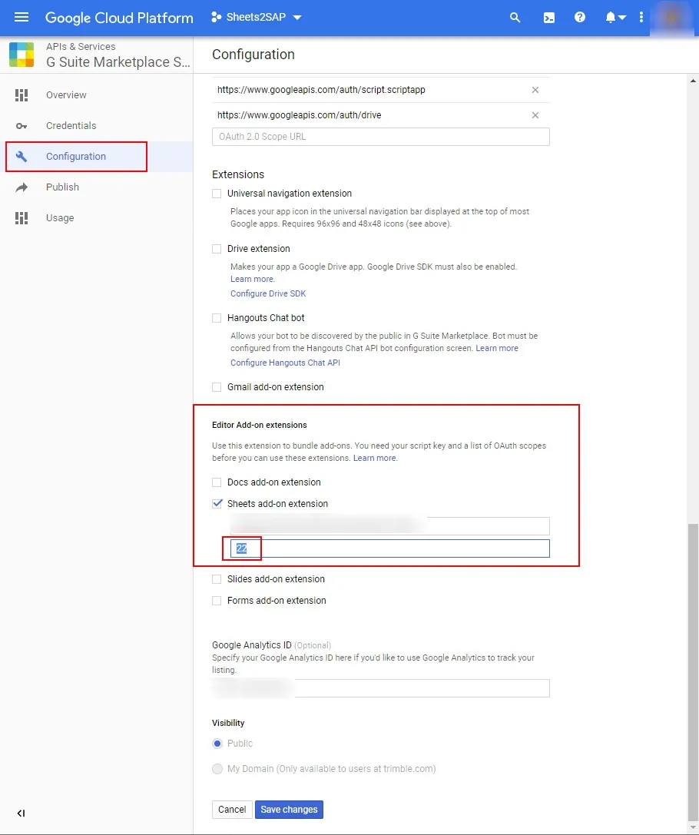
Task: Open Credentials in the sidebar
Action: 71,126
